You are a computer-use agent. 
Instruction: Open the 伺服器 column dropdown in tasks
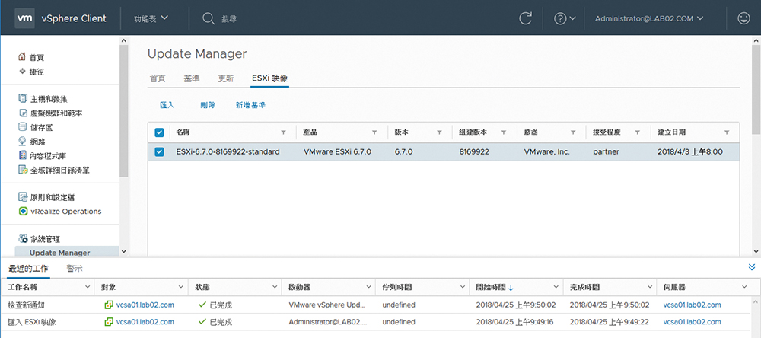tap(744, 287)
